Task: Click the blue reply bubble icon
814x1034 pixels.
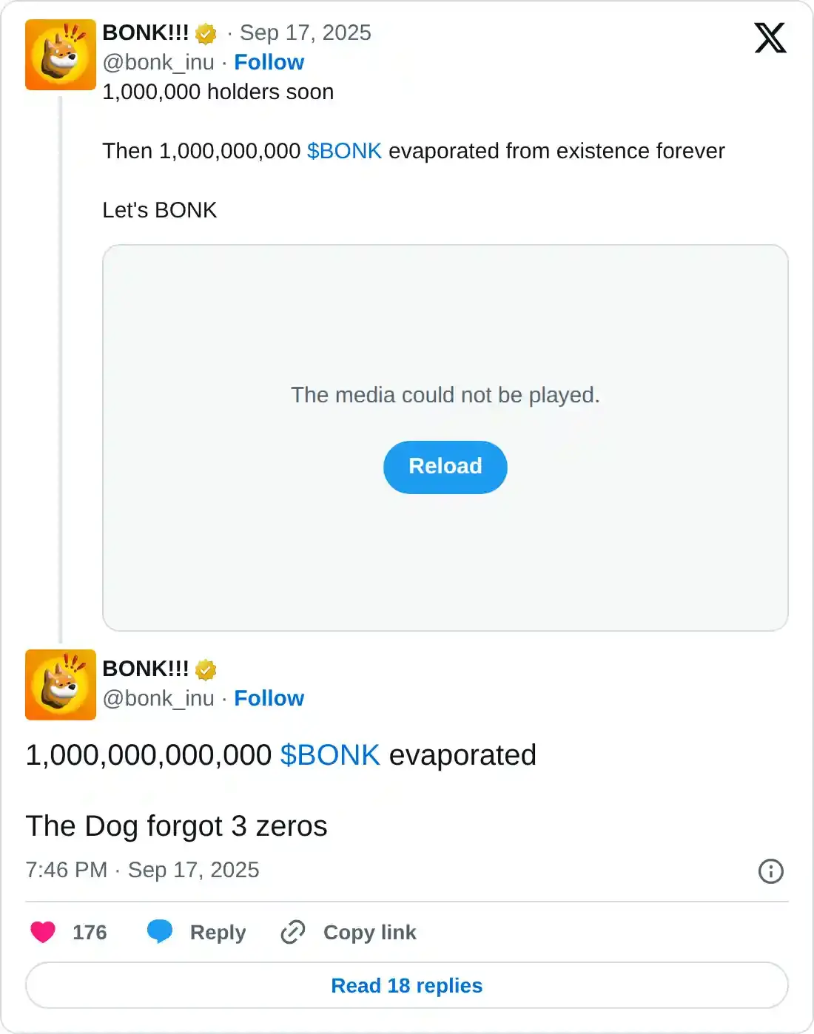Action: 160,931
